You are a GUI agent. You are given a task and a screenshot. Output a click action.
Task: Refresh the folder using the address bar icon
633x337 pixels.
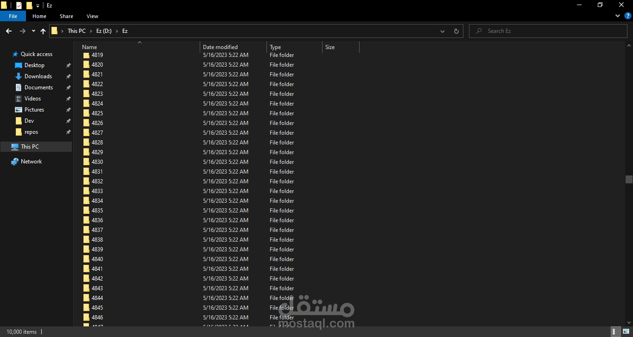[x=456, y=31]
